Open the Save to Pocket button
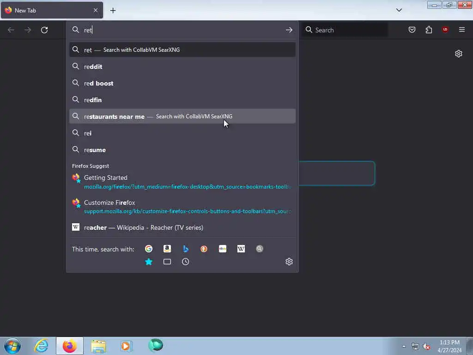473x355 pixels. click(x=412, y=30)
